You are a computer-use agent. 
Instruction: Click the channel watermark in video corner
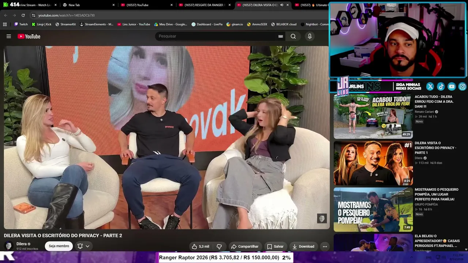click(x=322, y=218)
